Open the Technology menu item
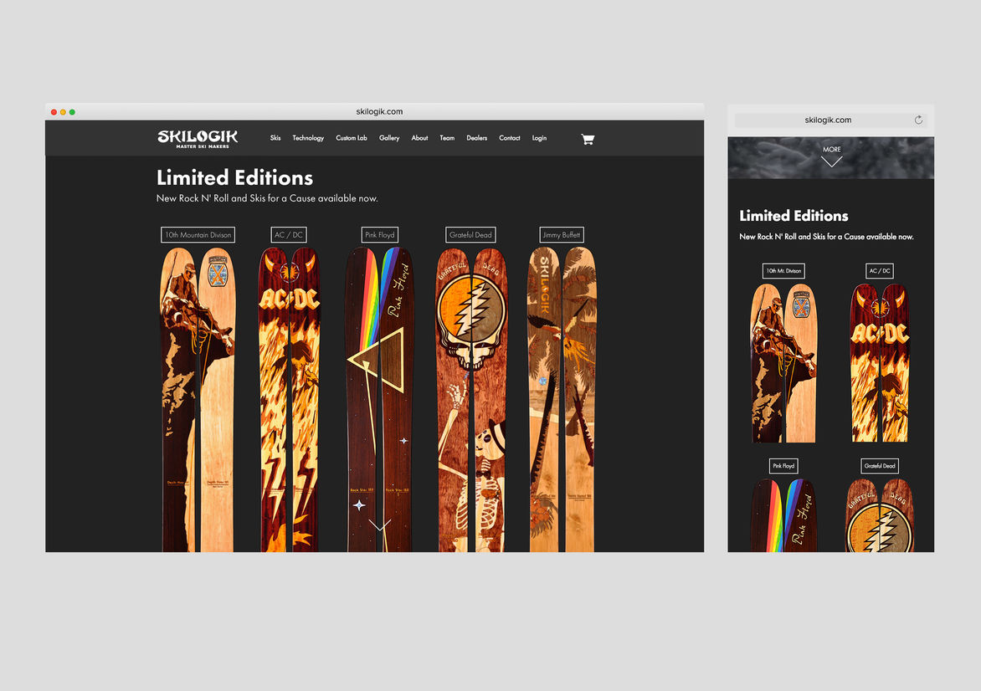This screenshot has height=691, width=981. pos(308,138)
